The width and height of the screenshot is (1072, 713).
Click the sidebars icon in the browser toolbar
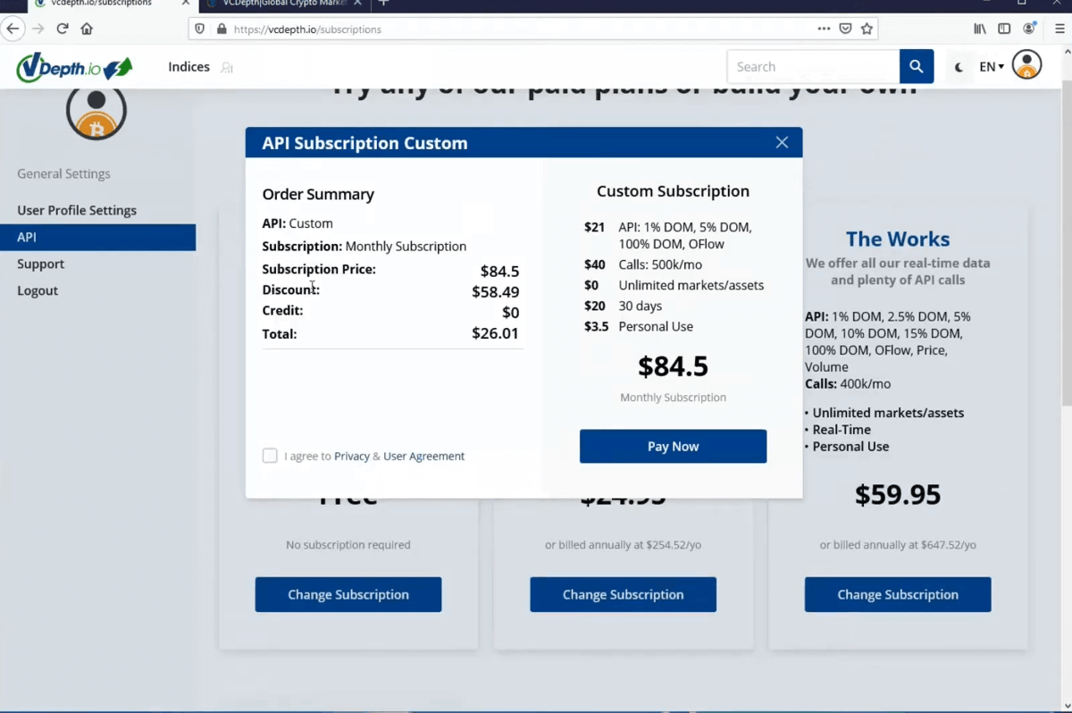tap(1003, 29)
